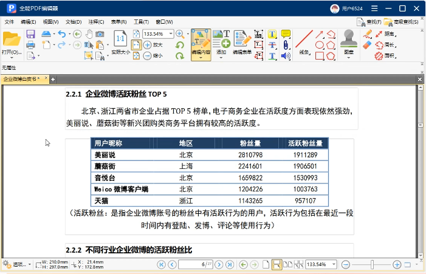Click the Actual Size 1:1 icon
Screen dimensions: 426x274
(120, 39)
